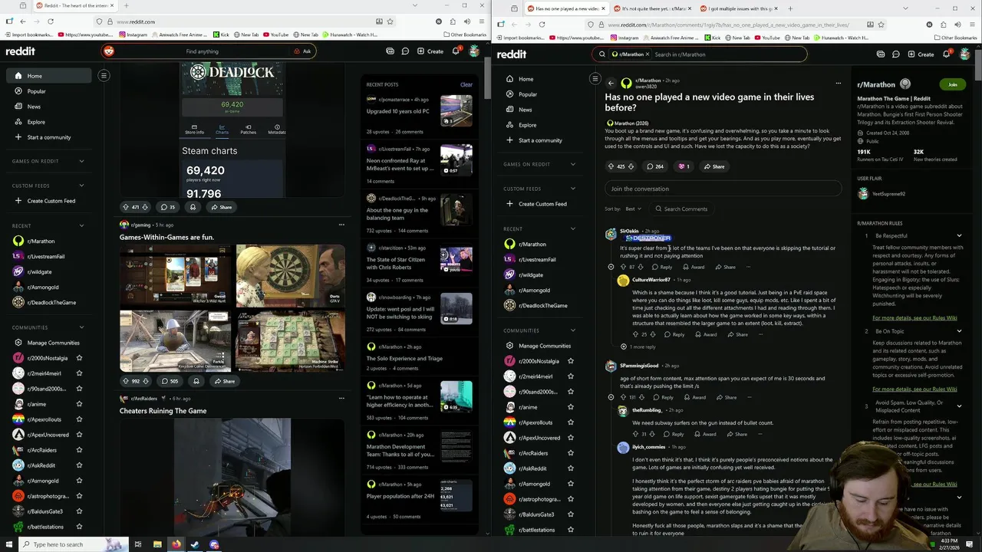Collapse Recent section in left window

click(x=81, y=225)
